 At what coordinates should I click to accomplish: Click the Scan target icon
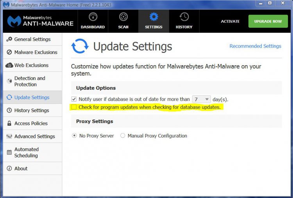click(x=123, y=17)
